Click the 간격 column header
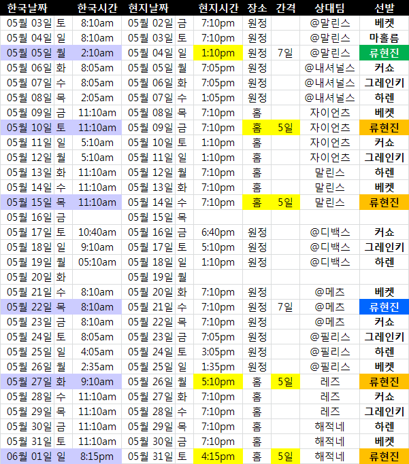Screen dimensions: 409x464 tap(285, 8)
